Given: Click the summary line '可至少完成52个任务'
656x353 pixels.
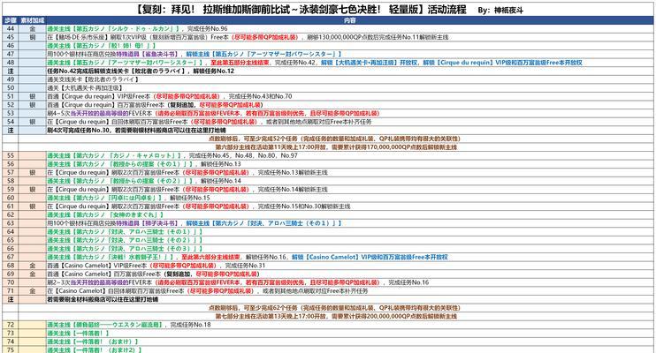Looking at the screenshot, I should coord(334,139).
